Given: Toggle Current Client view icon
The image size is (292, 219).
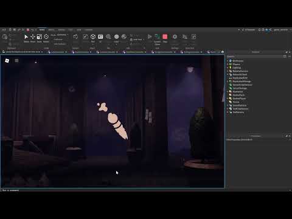Looking at the screenshot, I should [x=158, y=36].
